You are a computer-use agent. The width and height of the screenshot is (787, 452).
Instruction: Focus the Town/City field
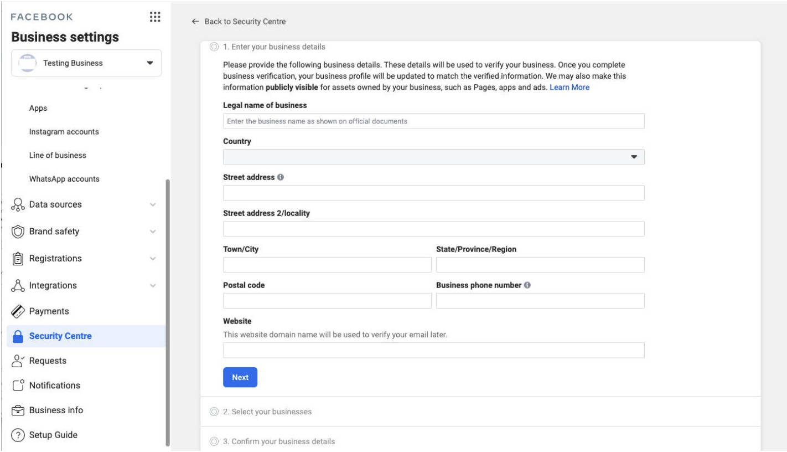tap(327, 265)
